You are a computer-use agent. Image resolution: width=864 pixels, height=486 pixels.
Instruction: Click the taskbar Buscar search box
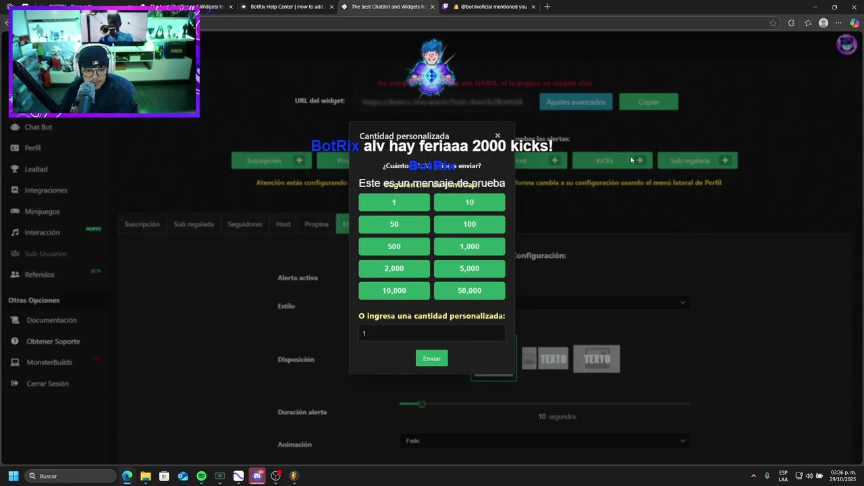coord(71,476)
